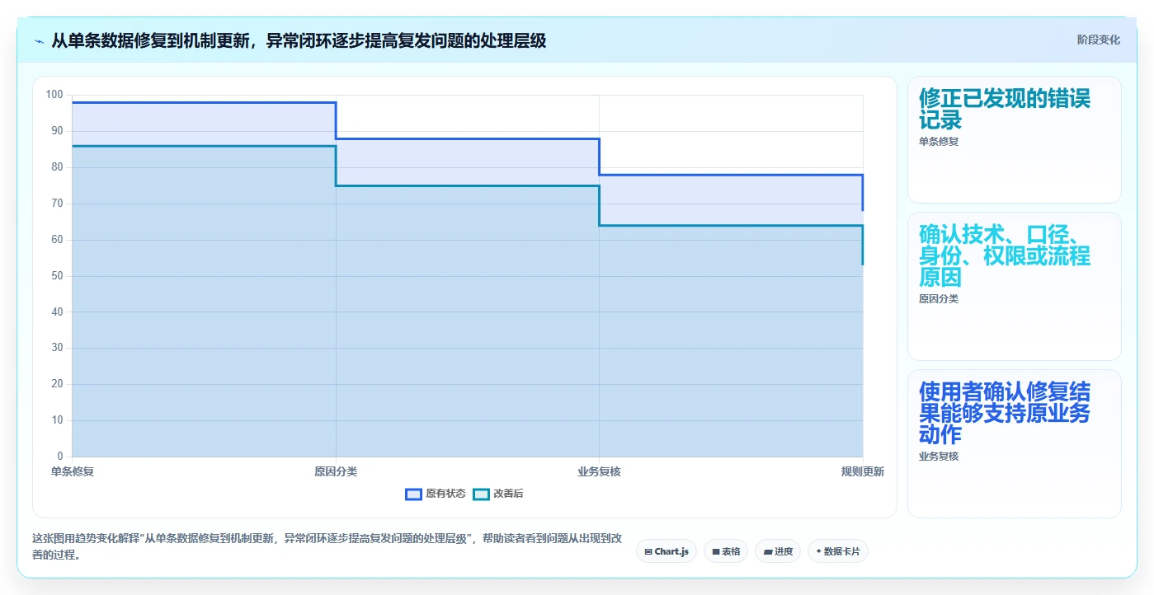The image size is (1154, 595).
Task: Click the 阶段变化 label in header
Action: click(x=1099, y=40)
